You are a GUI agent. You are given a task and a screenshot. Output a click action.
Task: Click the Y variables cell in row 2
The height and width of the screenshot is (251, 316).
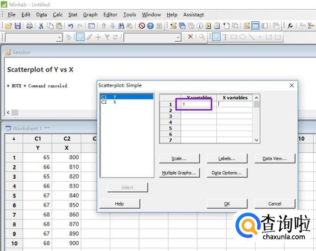(198, 110)
